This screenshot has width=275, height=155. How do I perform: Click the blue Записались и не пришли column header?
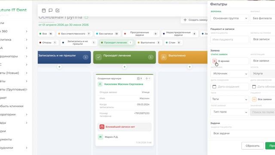coord(64,57)
